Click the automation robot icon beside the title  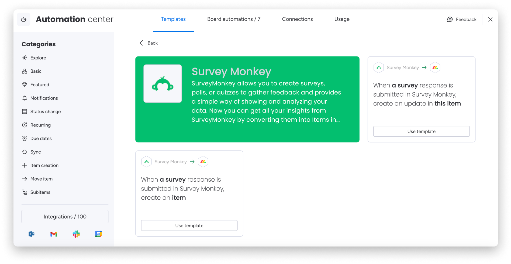tap(24, 19)
